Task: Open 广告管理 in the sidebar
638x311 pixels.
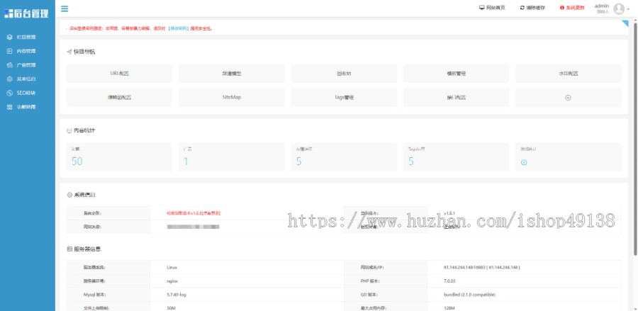Action: point(27,65)
